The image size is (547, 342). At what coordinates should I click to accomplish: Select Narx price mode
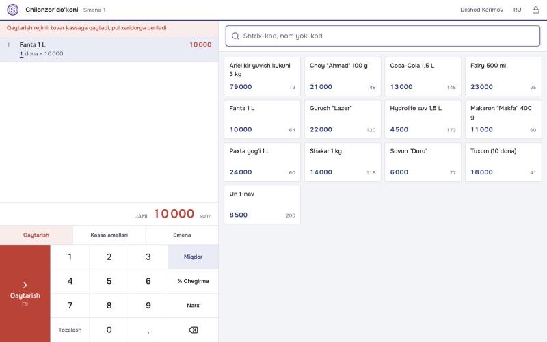point(193,306)
